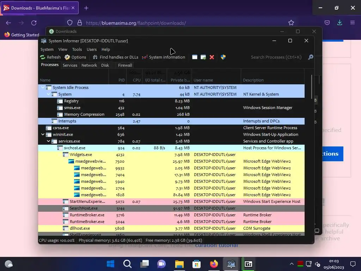Switch to the Disk tab
The width and height of the screenshot is (361, 271).
[x=105, y=65]
